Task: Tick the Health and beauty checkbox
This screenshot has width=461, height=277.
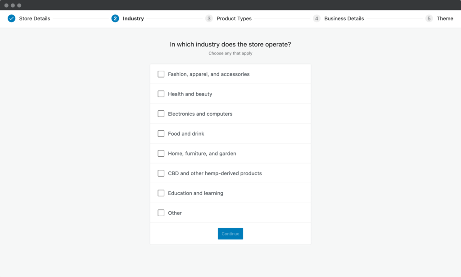Action: (161, 94)
